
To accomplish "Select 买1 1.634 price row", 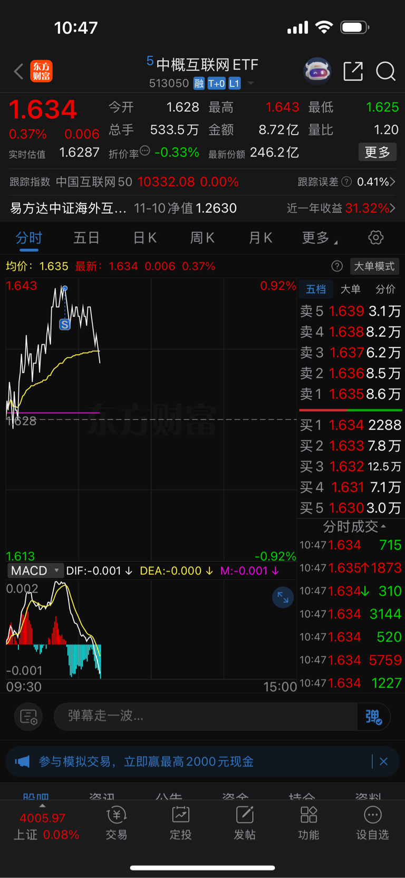I will tap(350, 425).
